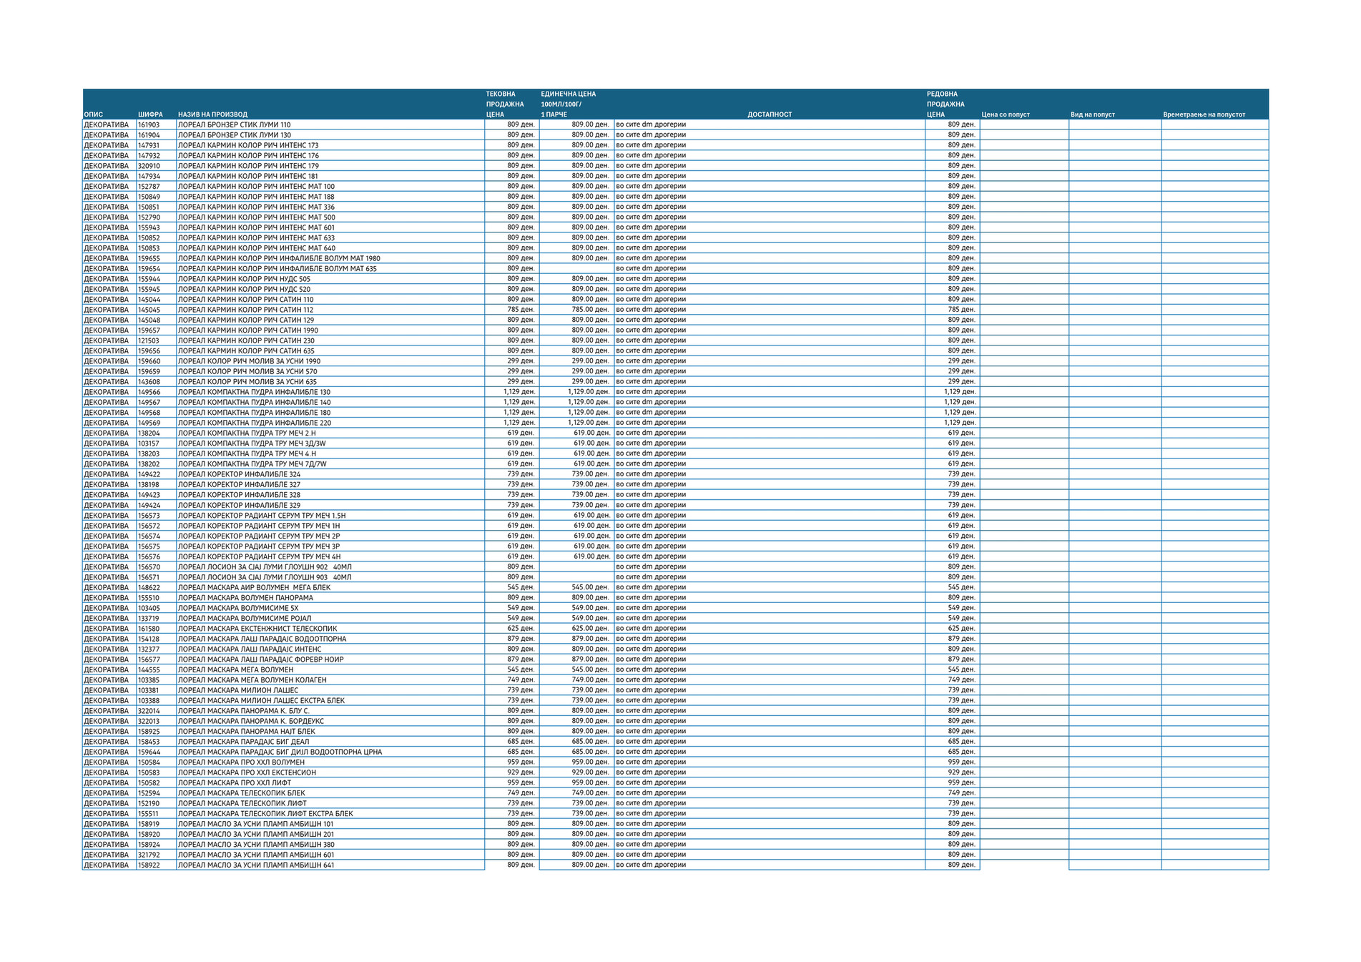Screen dimensions: 1361x962
Task: Select product code 144555
Action: click(x=149, y=670)
